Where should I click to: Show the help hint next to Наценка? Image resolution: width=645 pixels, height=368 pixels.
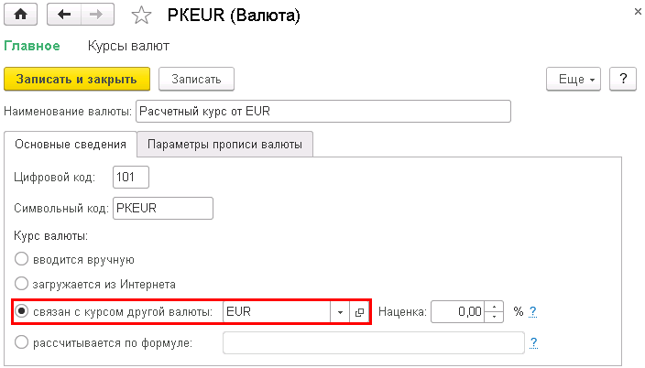coord(532,312)
